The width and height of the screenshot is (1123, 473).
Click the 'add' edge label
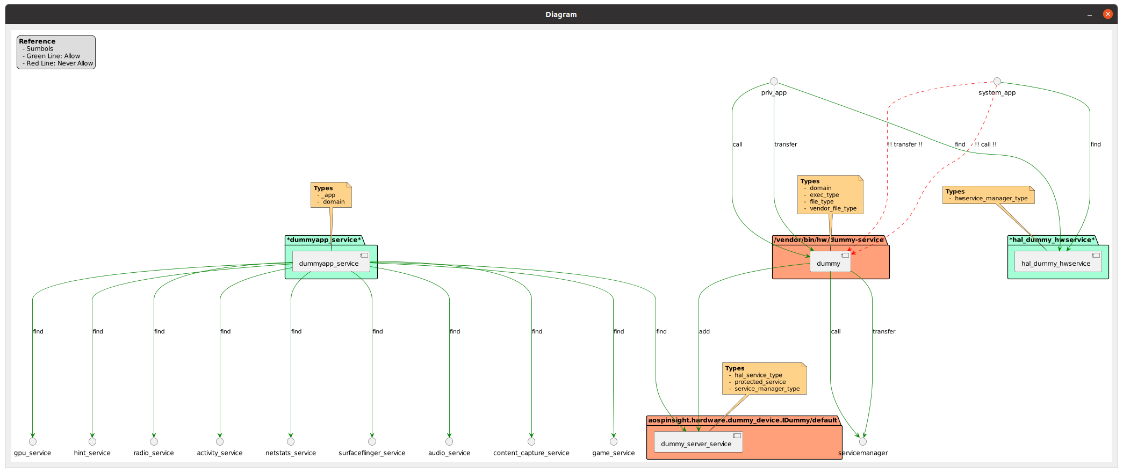tap(704, 332)
